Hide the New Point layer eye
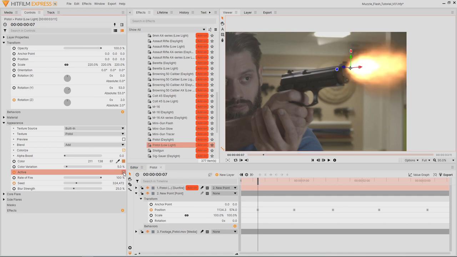457x257 pixels. 147,193
